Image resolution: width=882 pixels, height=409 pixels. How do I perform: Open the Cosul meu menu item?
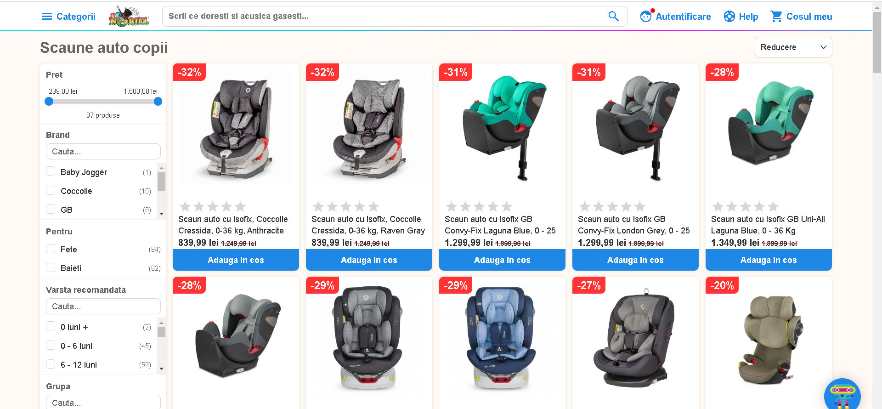coord(809,17)
